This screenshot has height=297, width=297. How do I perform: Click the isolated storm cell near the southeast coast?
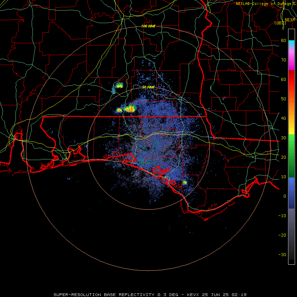(185, 182)
